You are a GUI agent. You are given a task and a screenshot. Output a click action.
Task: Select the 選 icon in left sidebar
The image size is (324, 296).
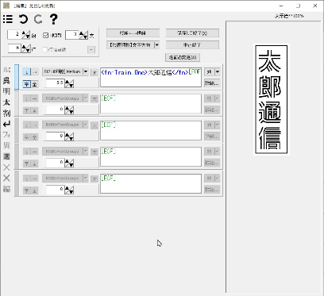tap(6, 156)
